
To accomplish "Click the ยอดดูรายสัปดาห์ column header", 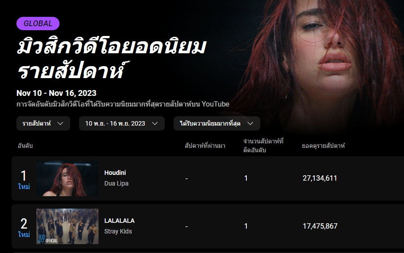I will point(323,146).
